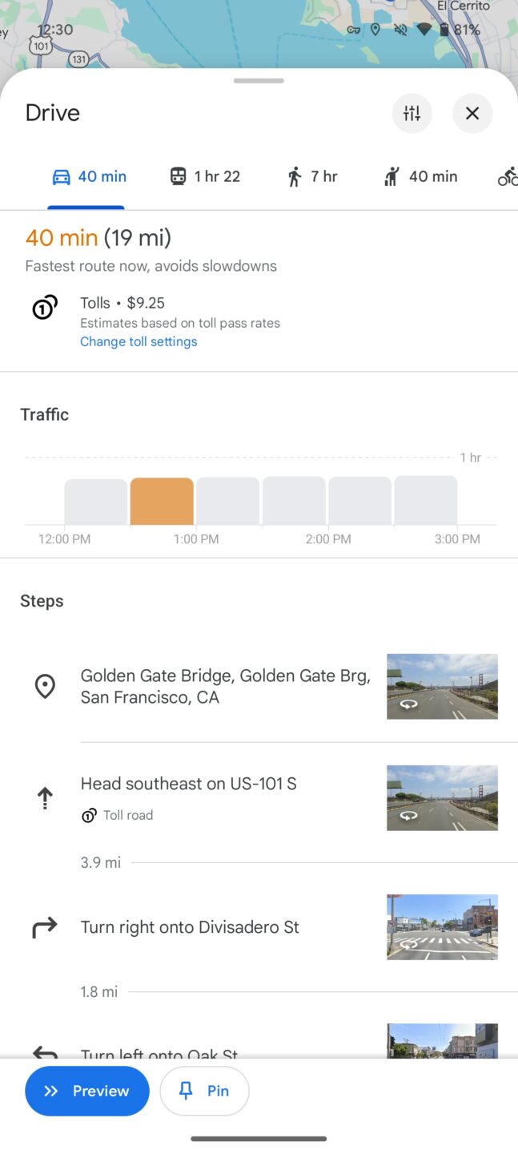
Task: Open Change toll settings
Action: [138, 341]
